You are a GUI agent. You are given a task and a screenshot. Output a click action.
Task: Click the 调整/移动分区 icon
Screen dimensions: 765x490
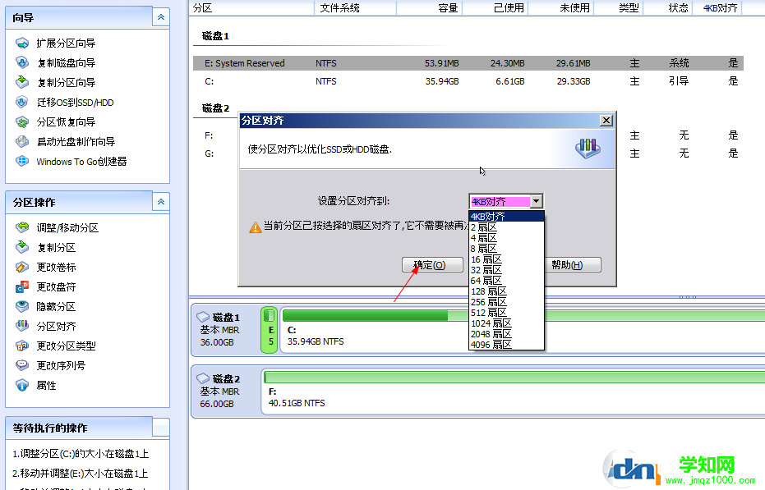click(x=22, y=227)
